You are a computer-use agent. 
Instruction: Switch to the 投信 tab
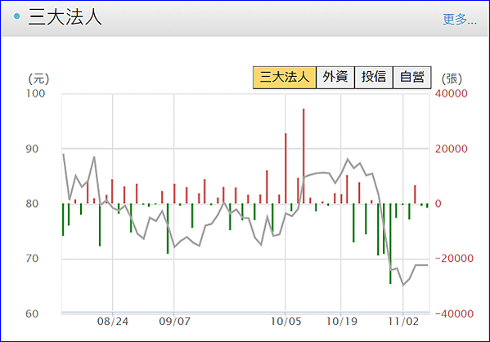[374, 77]
